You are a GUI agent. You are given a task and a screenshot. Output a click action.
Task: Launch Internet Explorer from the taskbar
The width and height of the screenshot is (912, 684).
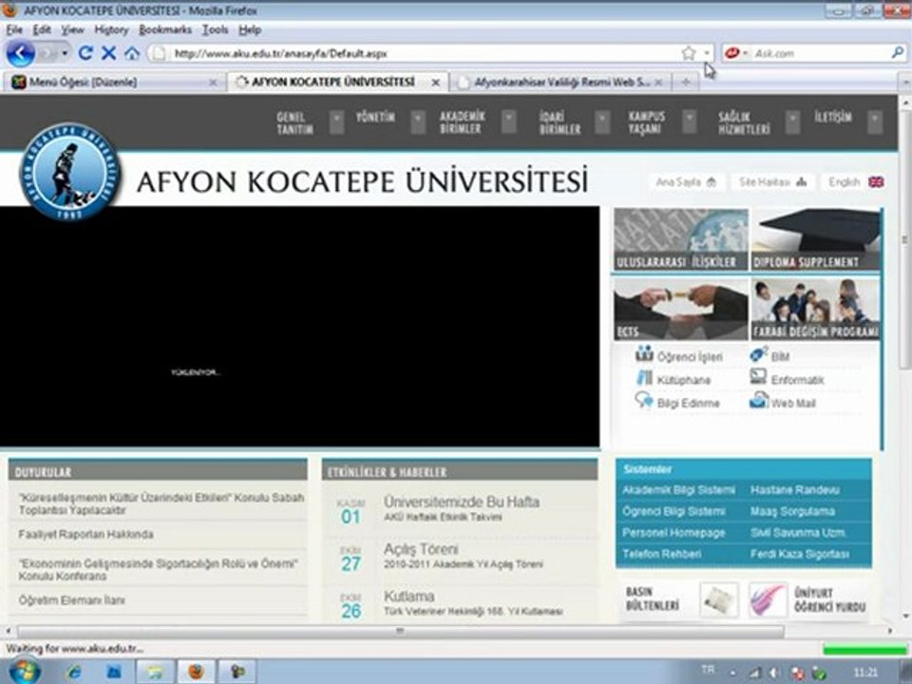point(75,672)
